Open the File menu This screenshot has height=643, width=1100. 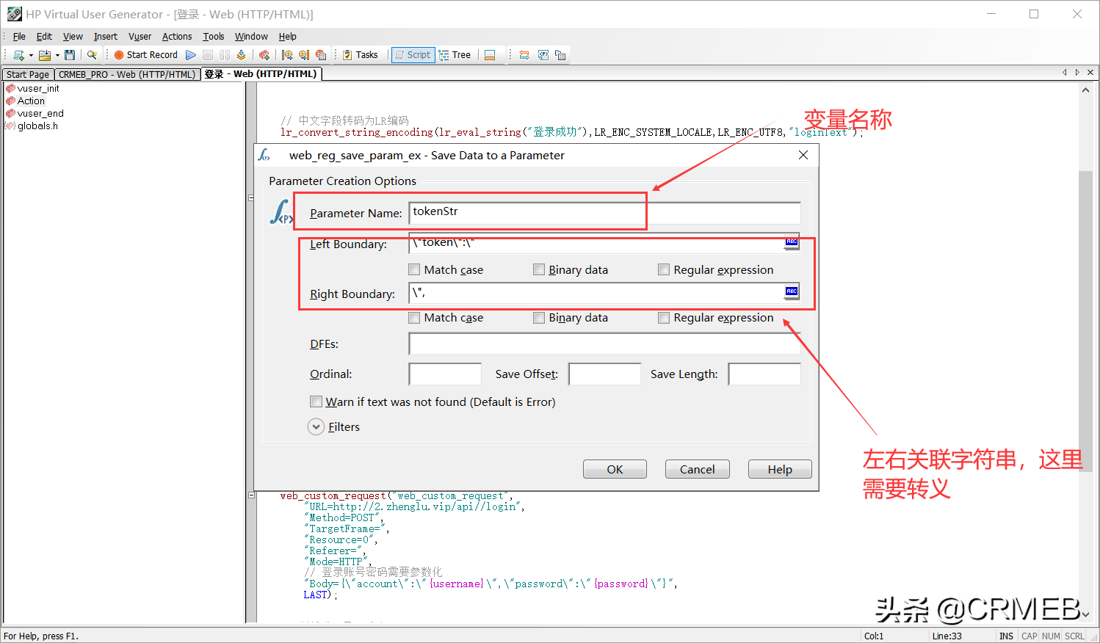19,37
